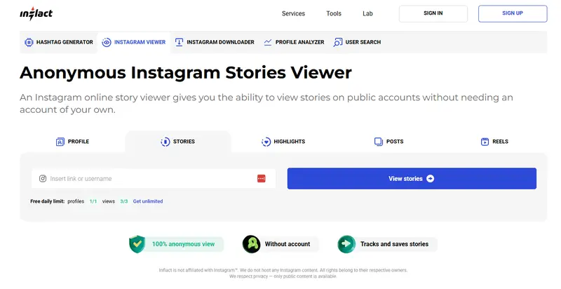Select the Highlights tab
This screenshot has height=289, width=561.
coord(283,142)
